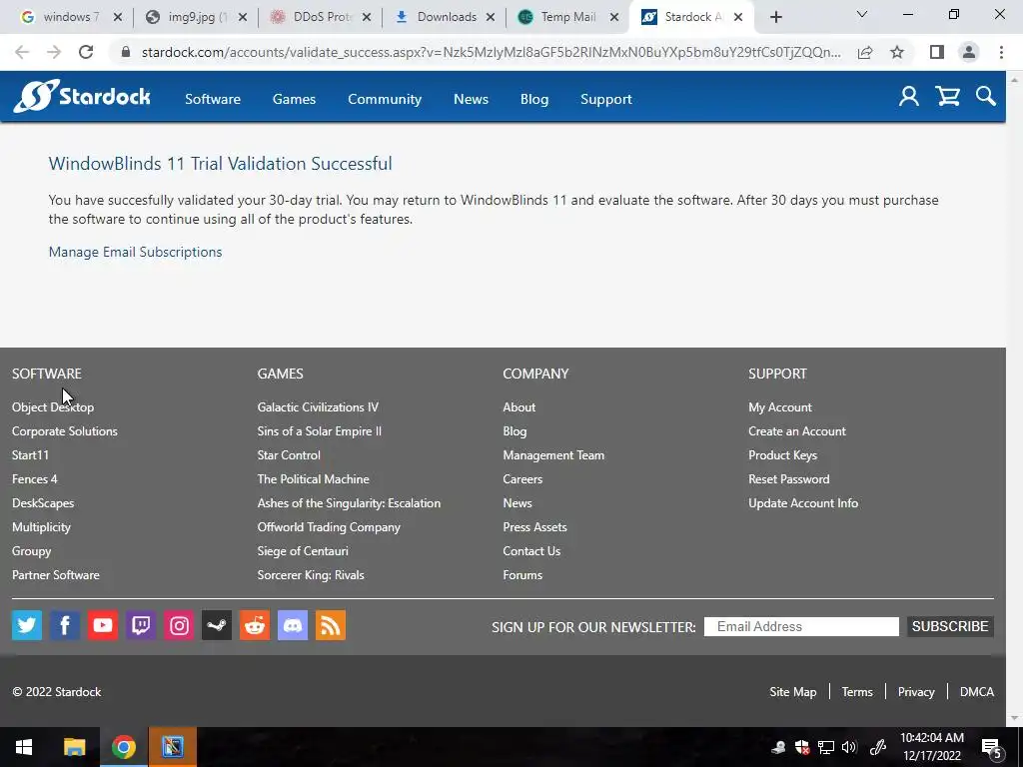The height and width of the screenshot is (767, 1023).
Task: Switch to the Downloads tab
Action: click(x=447, y=17)
